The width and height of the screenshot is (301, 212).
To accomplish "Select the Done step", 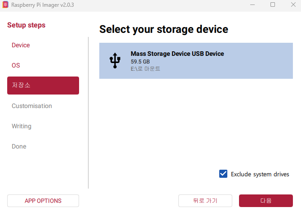I will click(19, 146).
